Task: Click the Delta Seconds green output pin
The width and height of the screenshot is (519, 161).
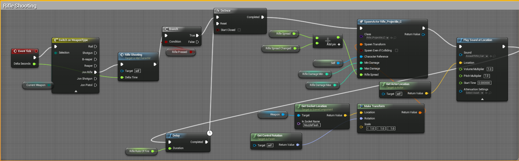Action: point(34,64)
